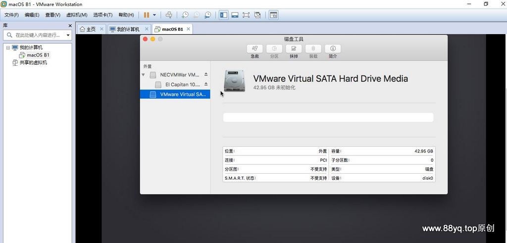Image resolution: width=507 pixels, height=243 pixels.
Task: Click the 42.95 GB 未初始化 subtitle
Action: pos(274,88)
